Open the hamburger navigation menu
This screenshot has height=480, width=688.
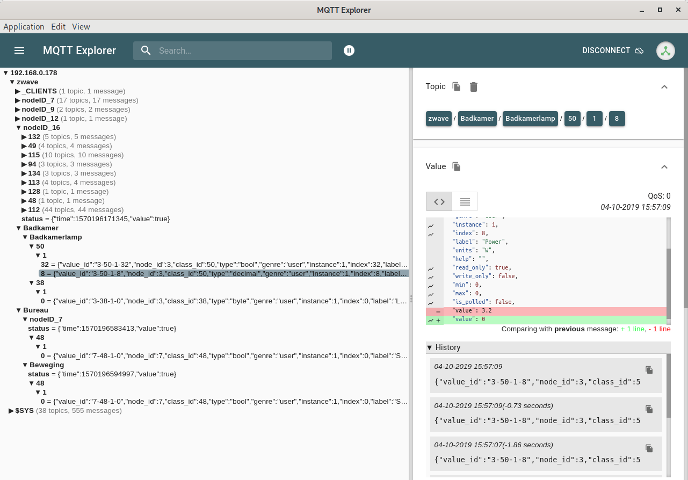click(19, 50)
